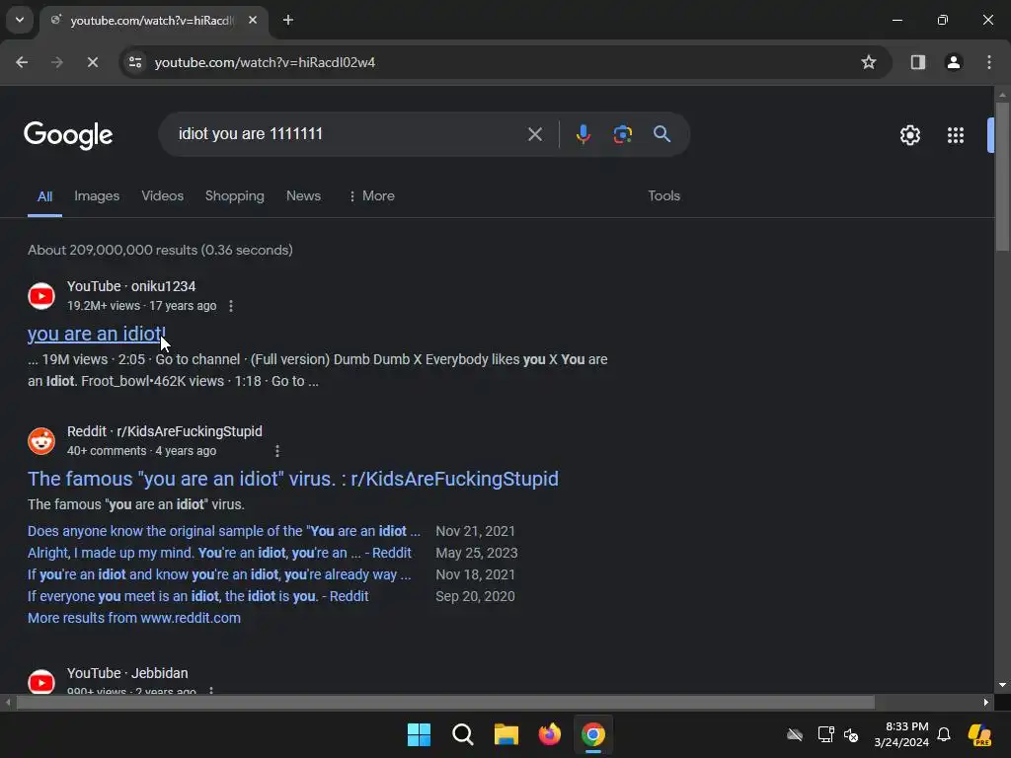Open Chrome side panel
This screenshot has width=1011, height=758.
pos(918,62)
